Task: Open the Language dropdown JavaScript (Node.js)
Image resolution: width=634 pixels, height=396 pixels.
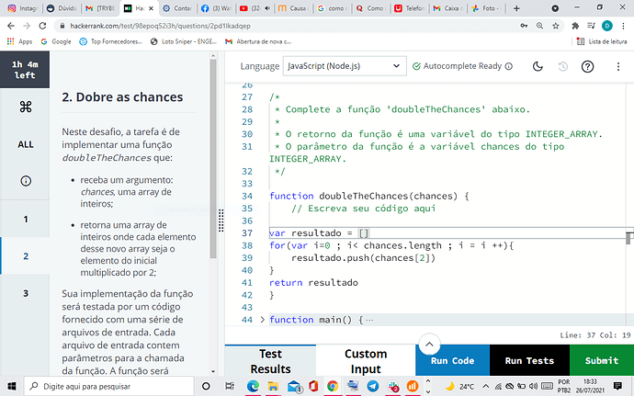Action: coord(344,66)
